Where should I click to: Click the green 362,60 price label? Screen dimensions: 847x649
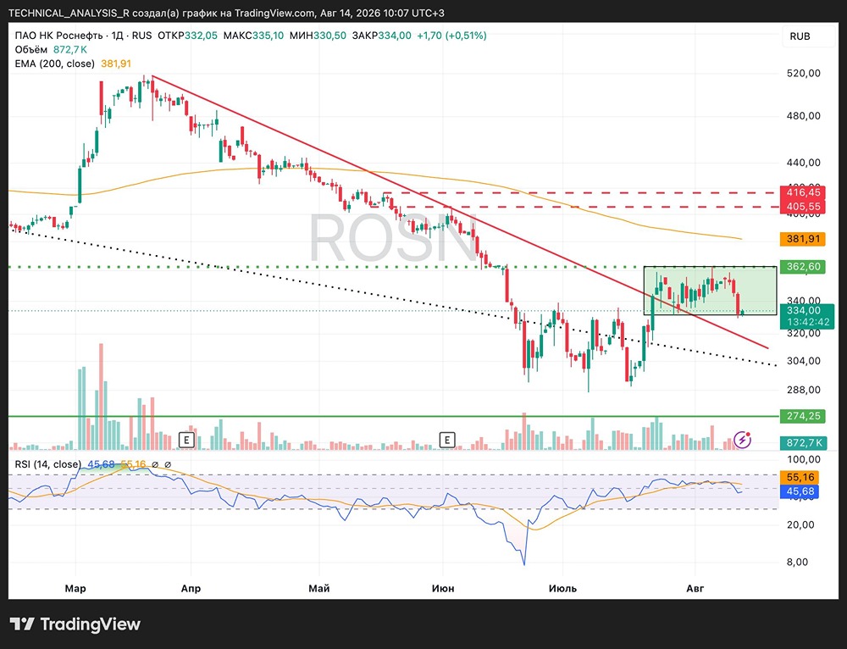(x=803, y=267)
